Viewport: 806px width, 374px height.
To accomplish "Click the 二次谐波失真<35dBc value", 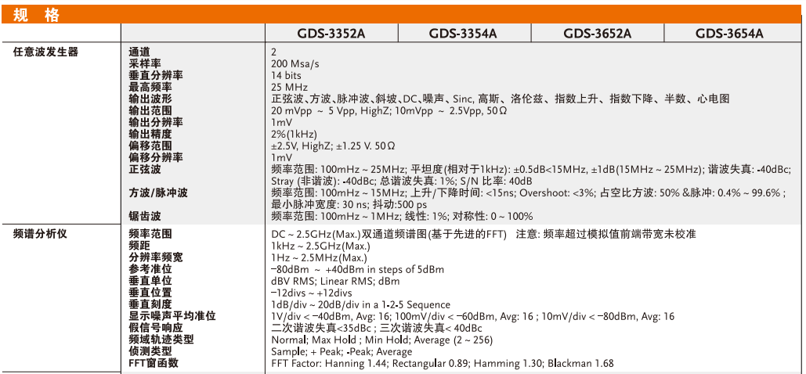I will point(376,329).
